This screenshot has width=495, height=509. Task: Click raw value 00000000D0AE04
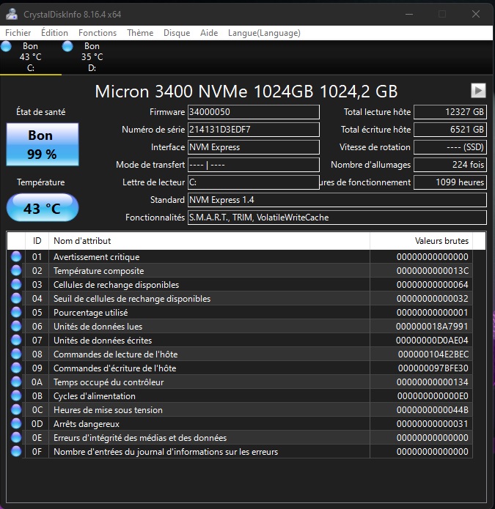coord(432,341)
